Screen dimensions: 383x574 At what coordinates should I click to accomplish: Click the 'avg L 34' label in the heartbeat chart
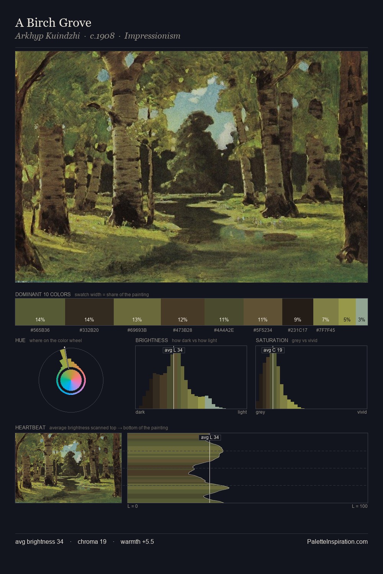pos(210,437)
